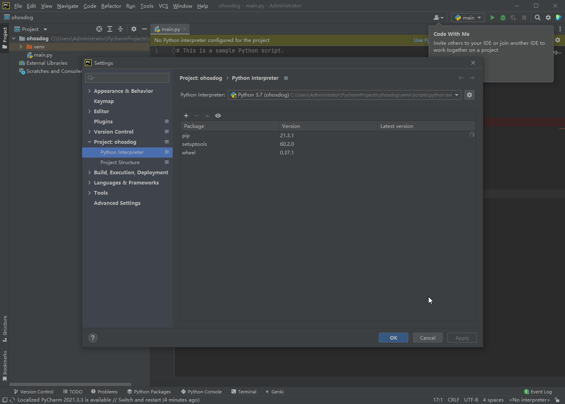Switch to the main.py editor tab
This screenshot has height=404, width=565.
(171, 29)
